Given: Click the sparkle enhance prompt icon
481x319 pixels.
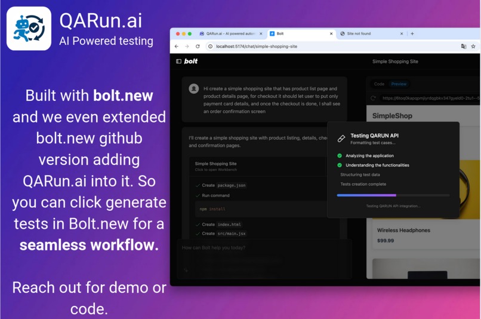Looking at the screenshot, I should click(x=186, y=270).
